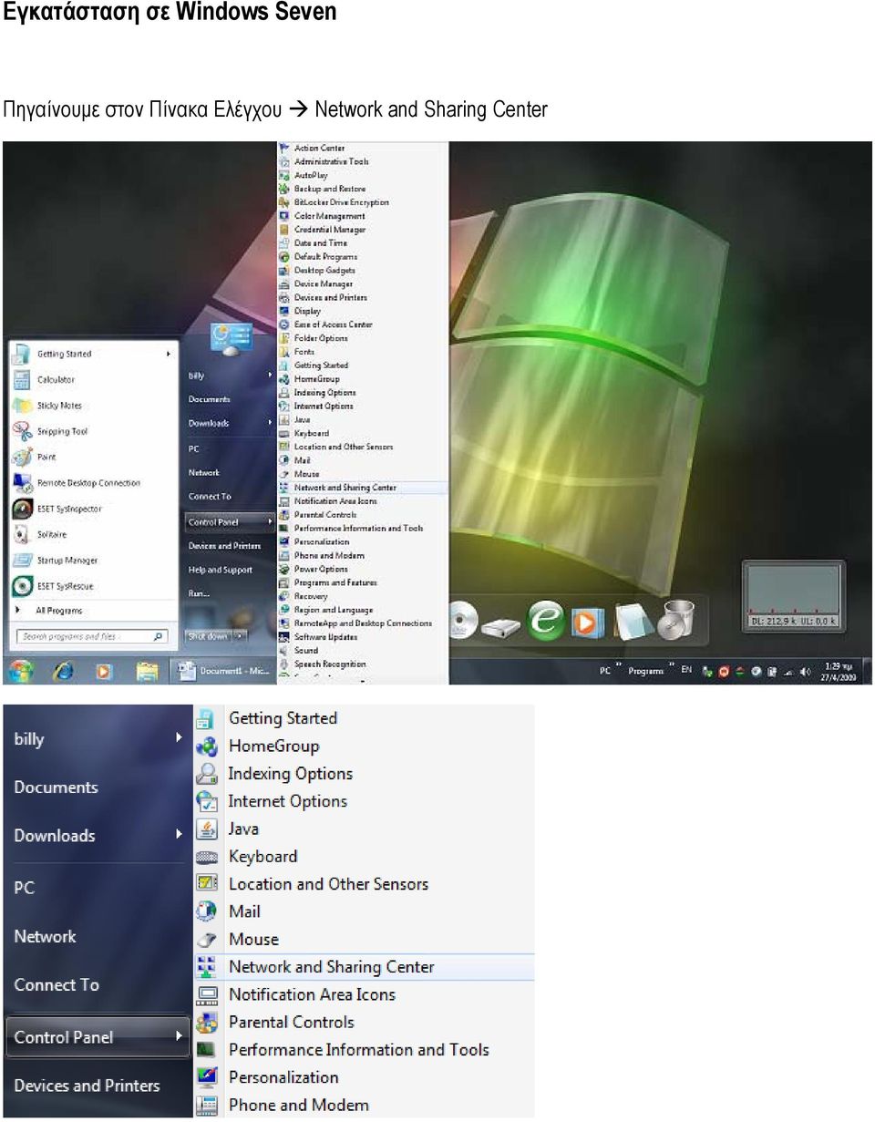Expand Control Panel arrow in enlarged crop
Image resolution: width=875 pixels, height=1122 pixels.
coord(179,1035)
